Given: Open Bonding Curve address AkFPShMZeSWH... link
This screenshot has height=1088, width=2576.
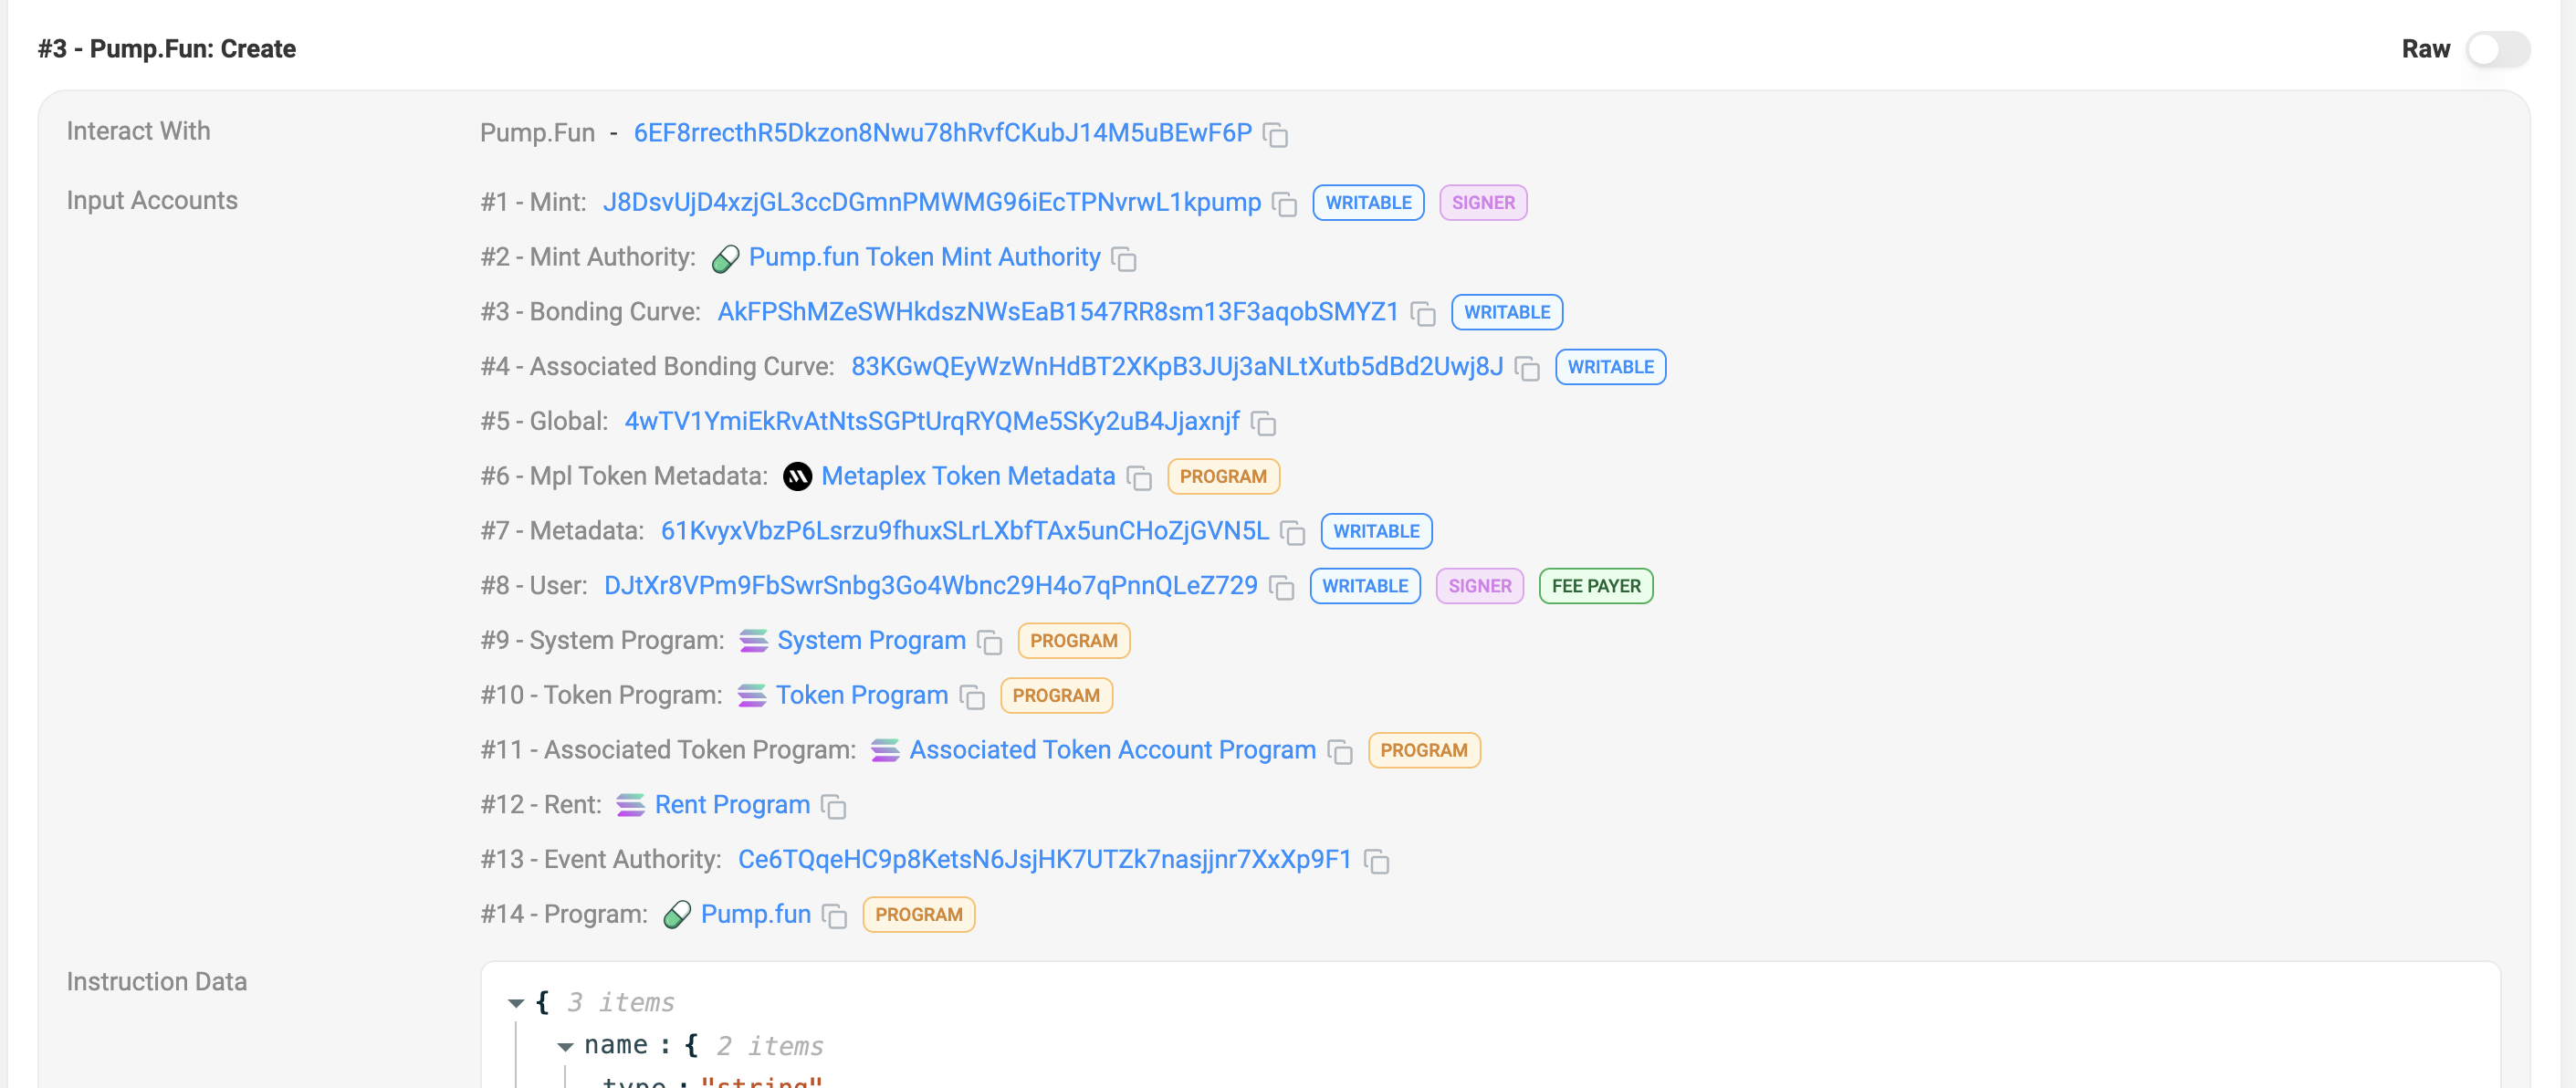Looking at the screenshot, I should [x=1058, y=312].
